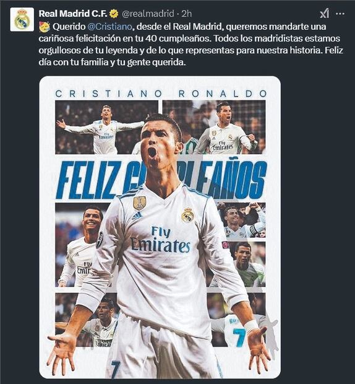355x384 pixels.
Task: Click the Fly Emirates sponsor text on the central jersey
Action: click(160, 240)
